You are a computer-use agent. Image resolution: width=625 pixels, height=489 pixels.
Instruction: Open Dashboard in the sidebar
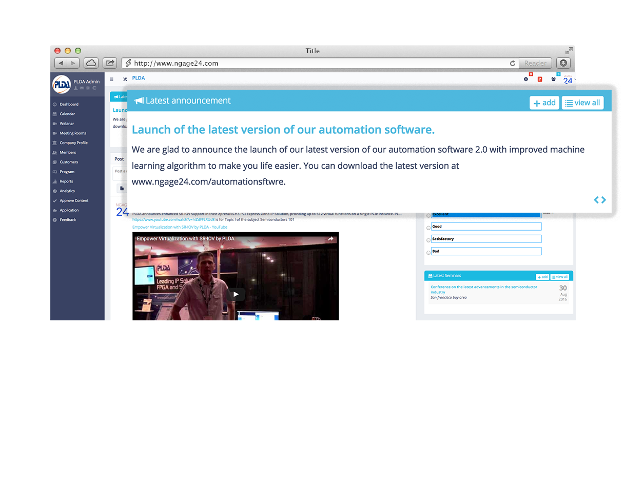[x=69, y=104]
